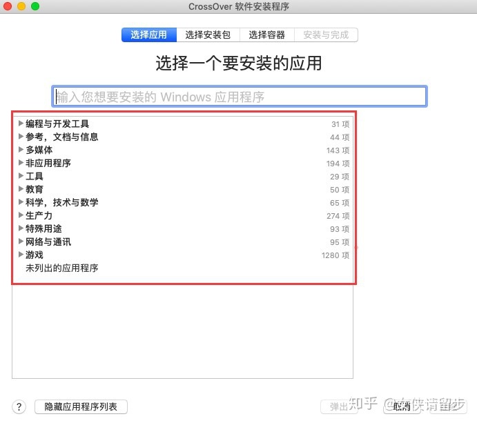Open the 选择容器 tab
Viewport: 477px width, 423px height.
(x=266, y=35)
